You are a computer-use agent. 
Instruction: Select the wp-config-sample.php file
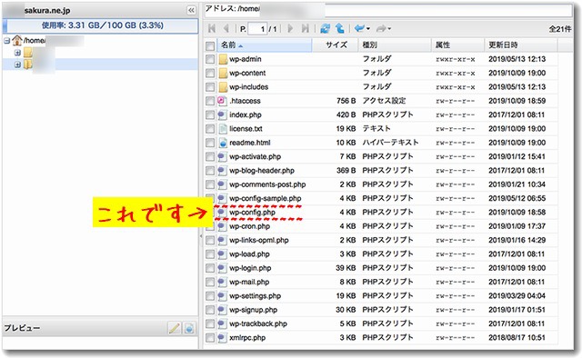(266, 198)
